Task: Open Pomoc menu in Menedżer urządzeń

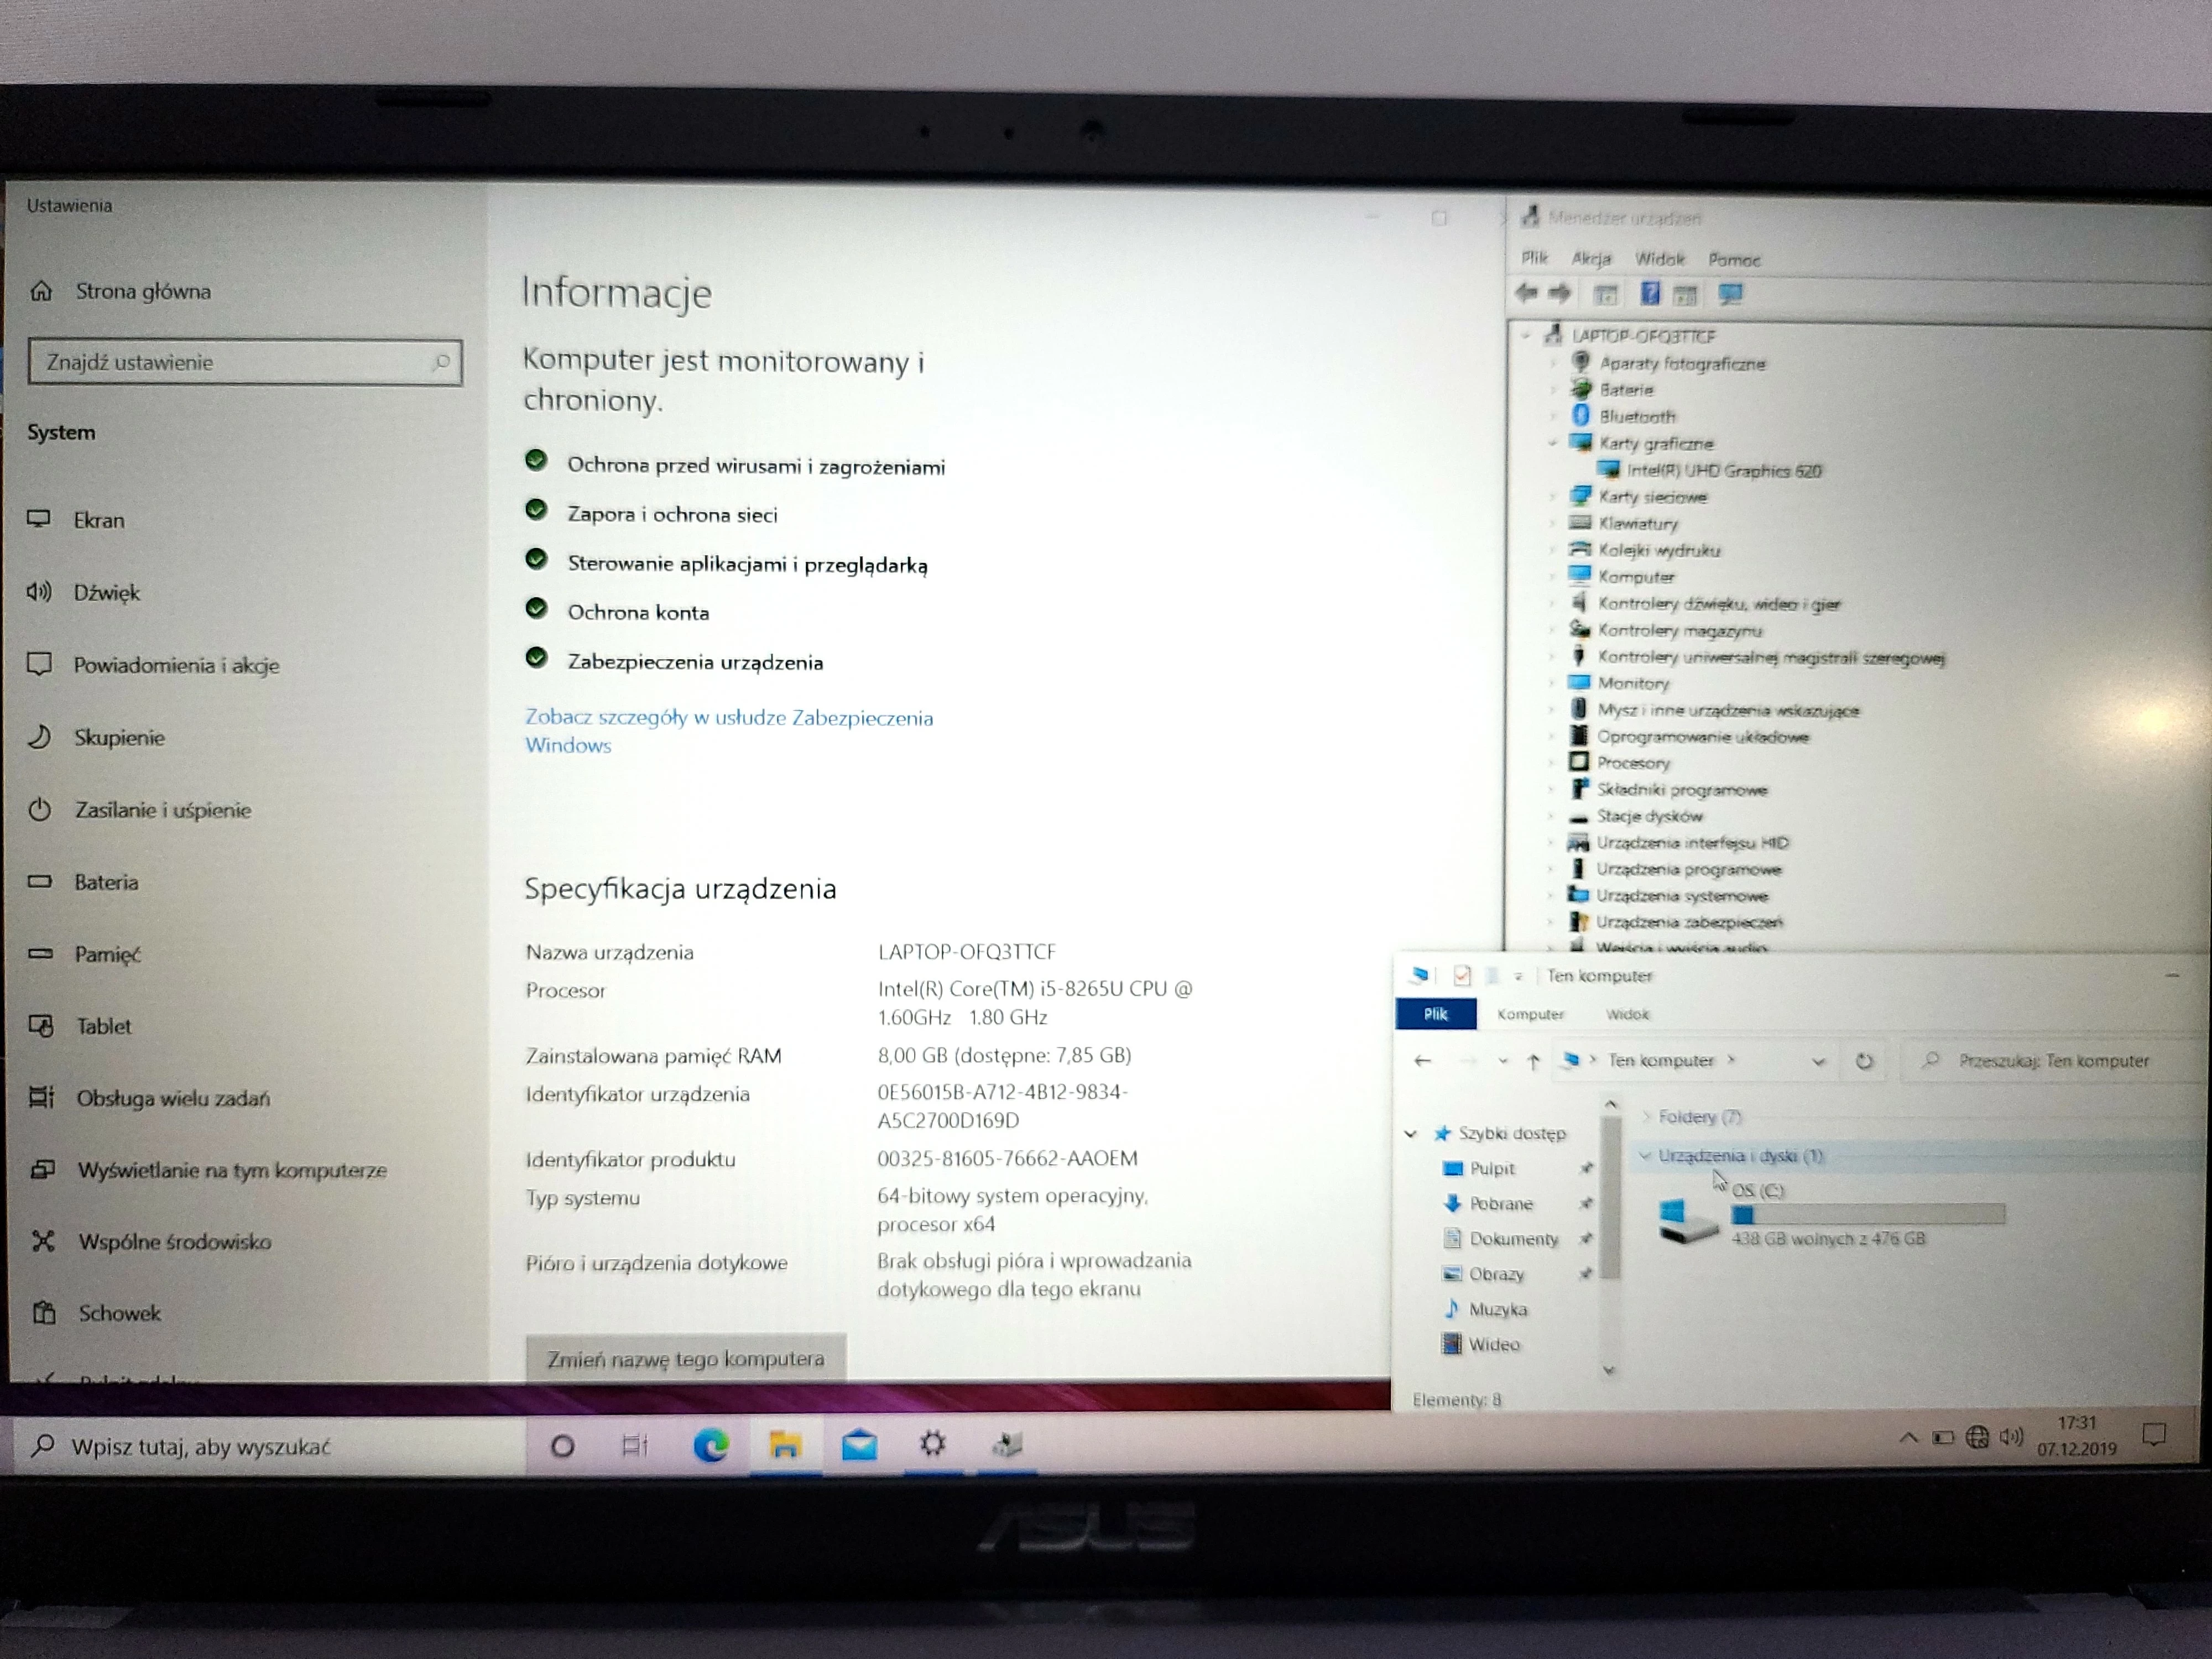Action: point(1734,260)
